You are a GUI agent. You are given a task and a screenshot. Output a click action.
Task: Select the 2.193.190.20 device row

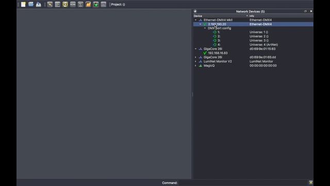(x=253, y=24)
